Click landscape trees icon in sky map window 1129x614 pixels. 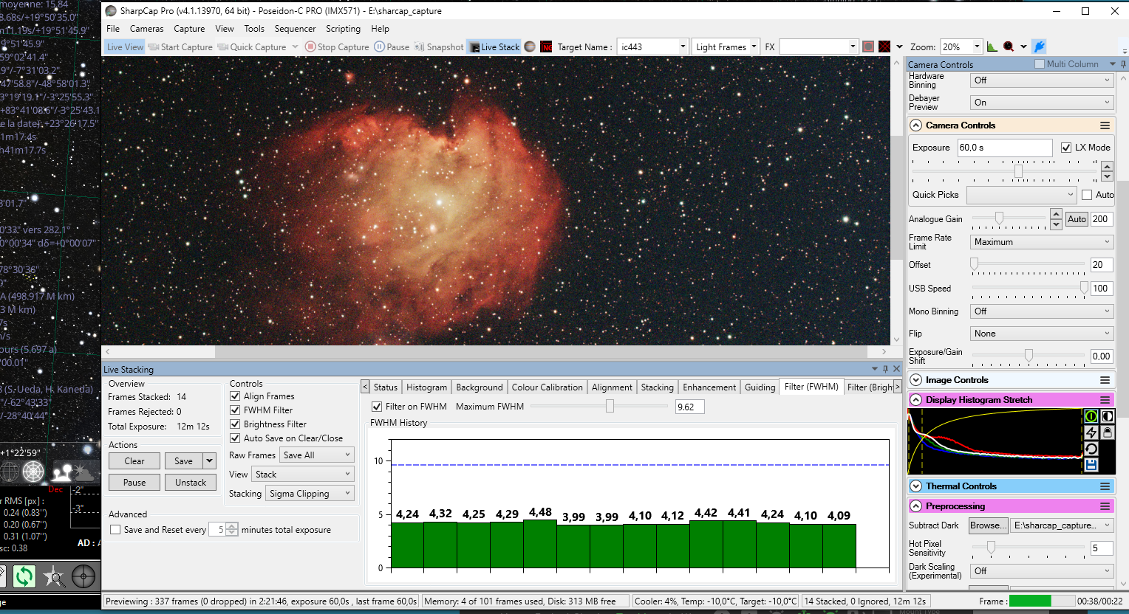click(61, 471)
